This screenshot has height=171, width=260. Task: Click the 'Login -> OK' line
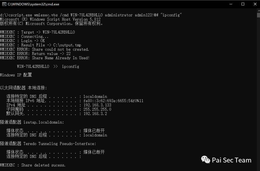pyautogui.click(x=22, y=41)
